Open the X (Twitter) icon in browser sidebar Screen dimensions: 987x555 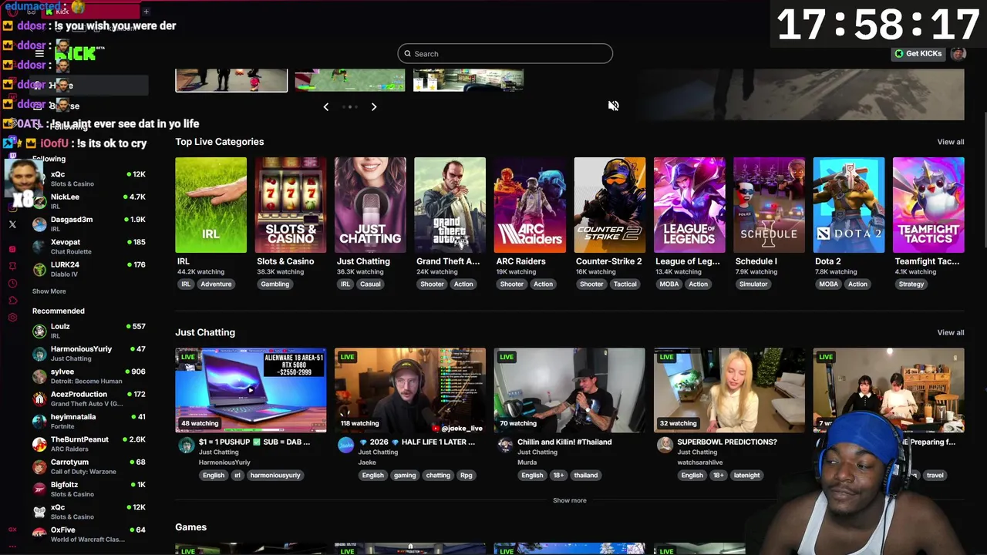(x=12, y=224)
